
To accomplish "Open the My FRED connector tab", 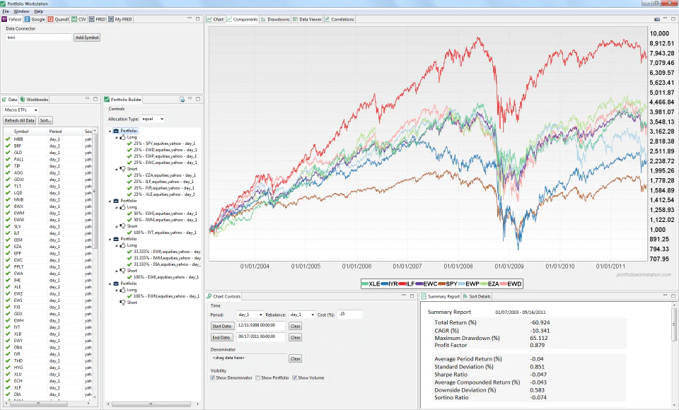I will (x=120, y=19).
